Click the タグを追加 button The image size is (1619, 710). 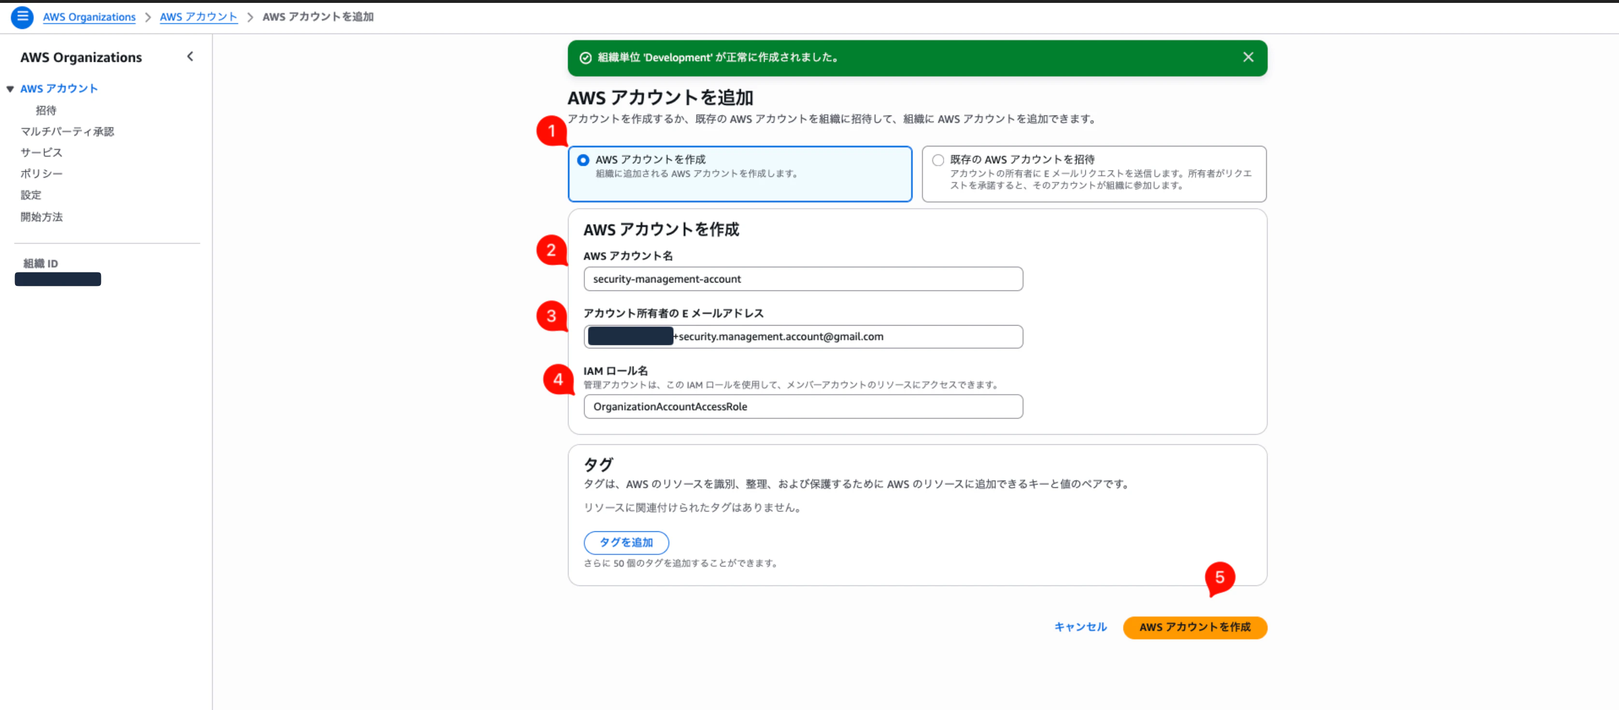pyautogui.click(x=626, y=542)
